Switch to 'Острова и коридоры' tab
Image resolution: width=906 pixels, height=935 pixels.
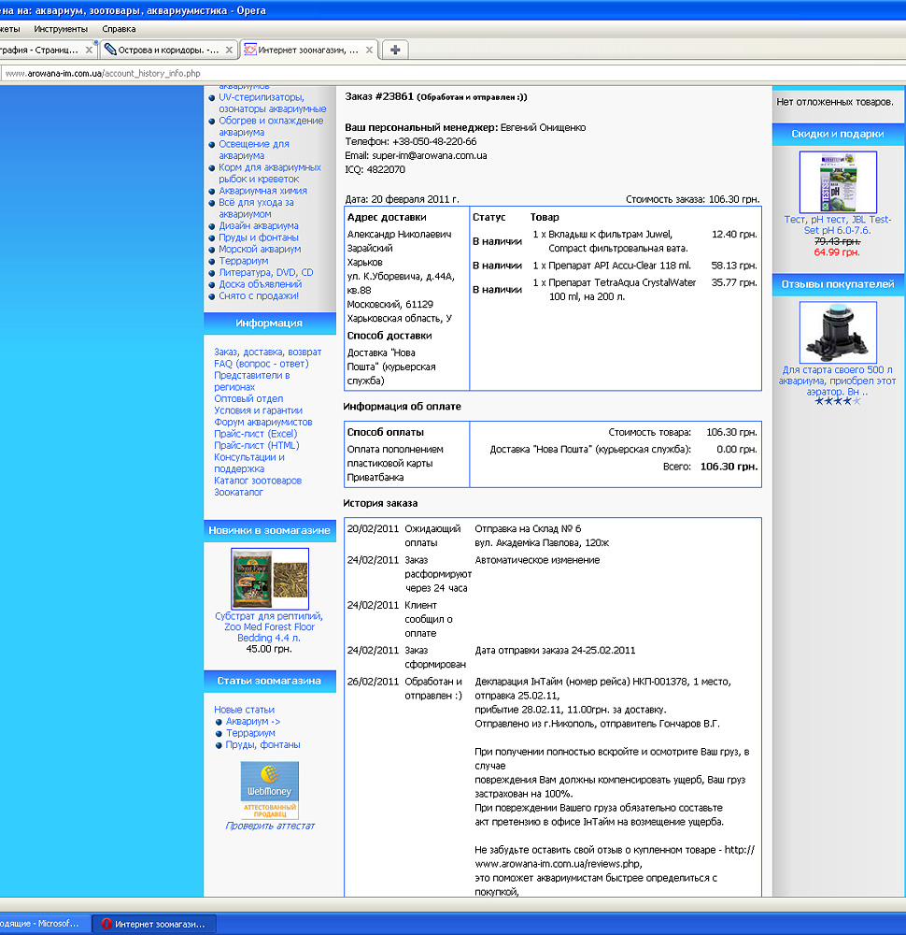coord(163,50)
